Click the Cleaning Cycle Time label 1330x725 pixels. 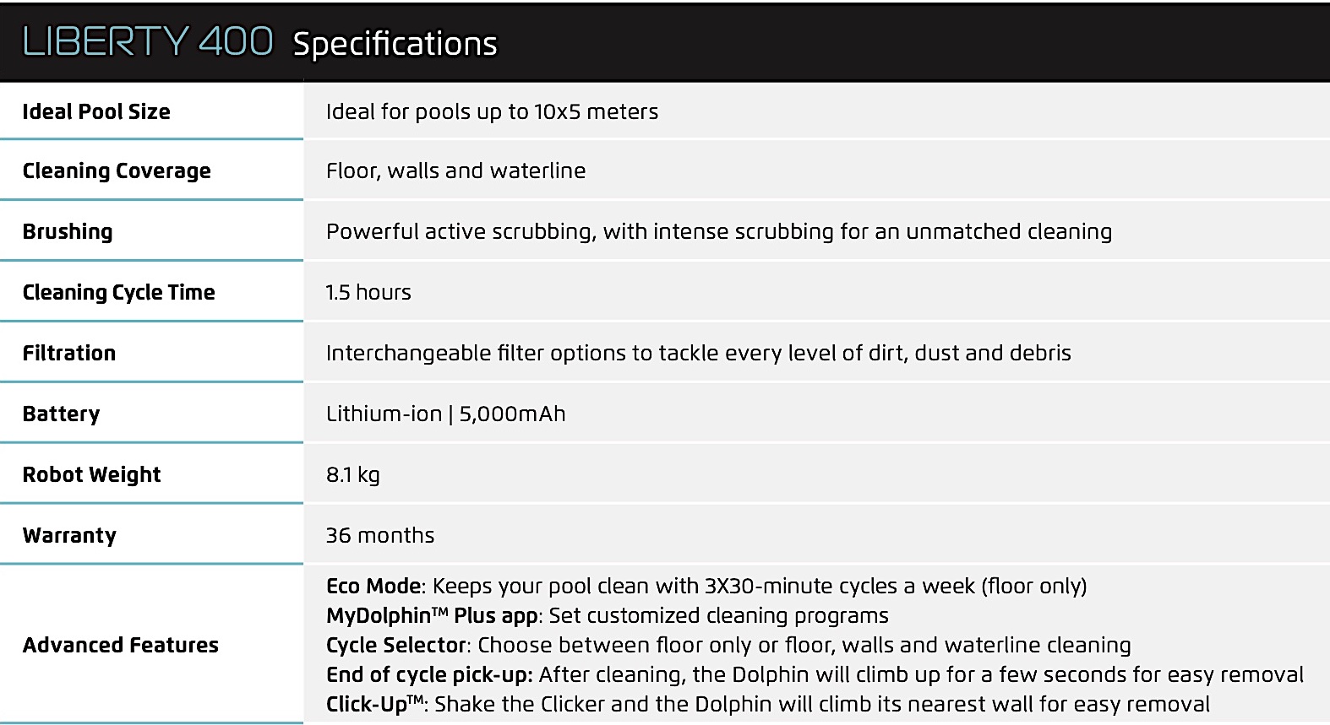tap(118, 293)
